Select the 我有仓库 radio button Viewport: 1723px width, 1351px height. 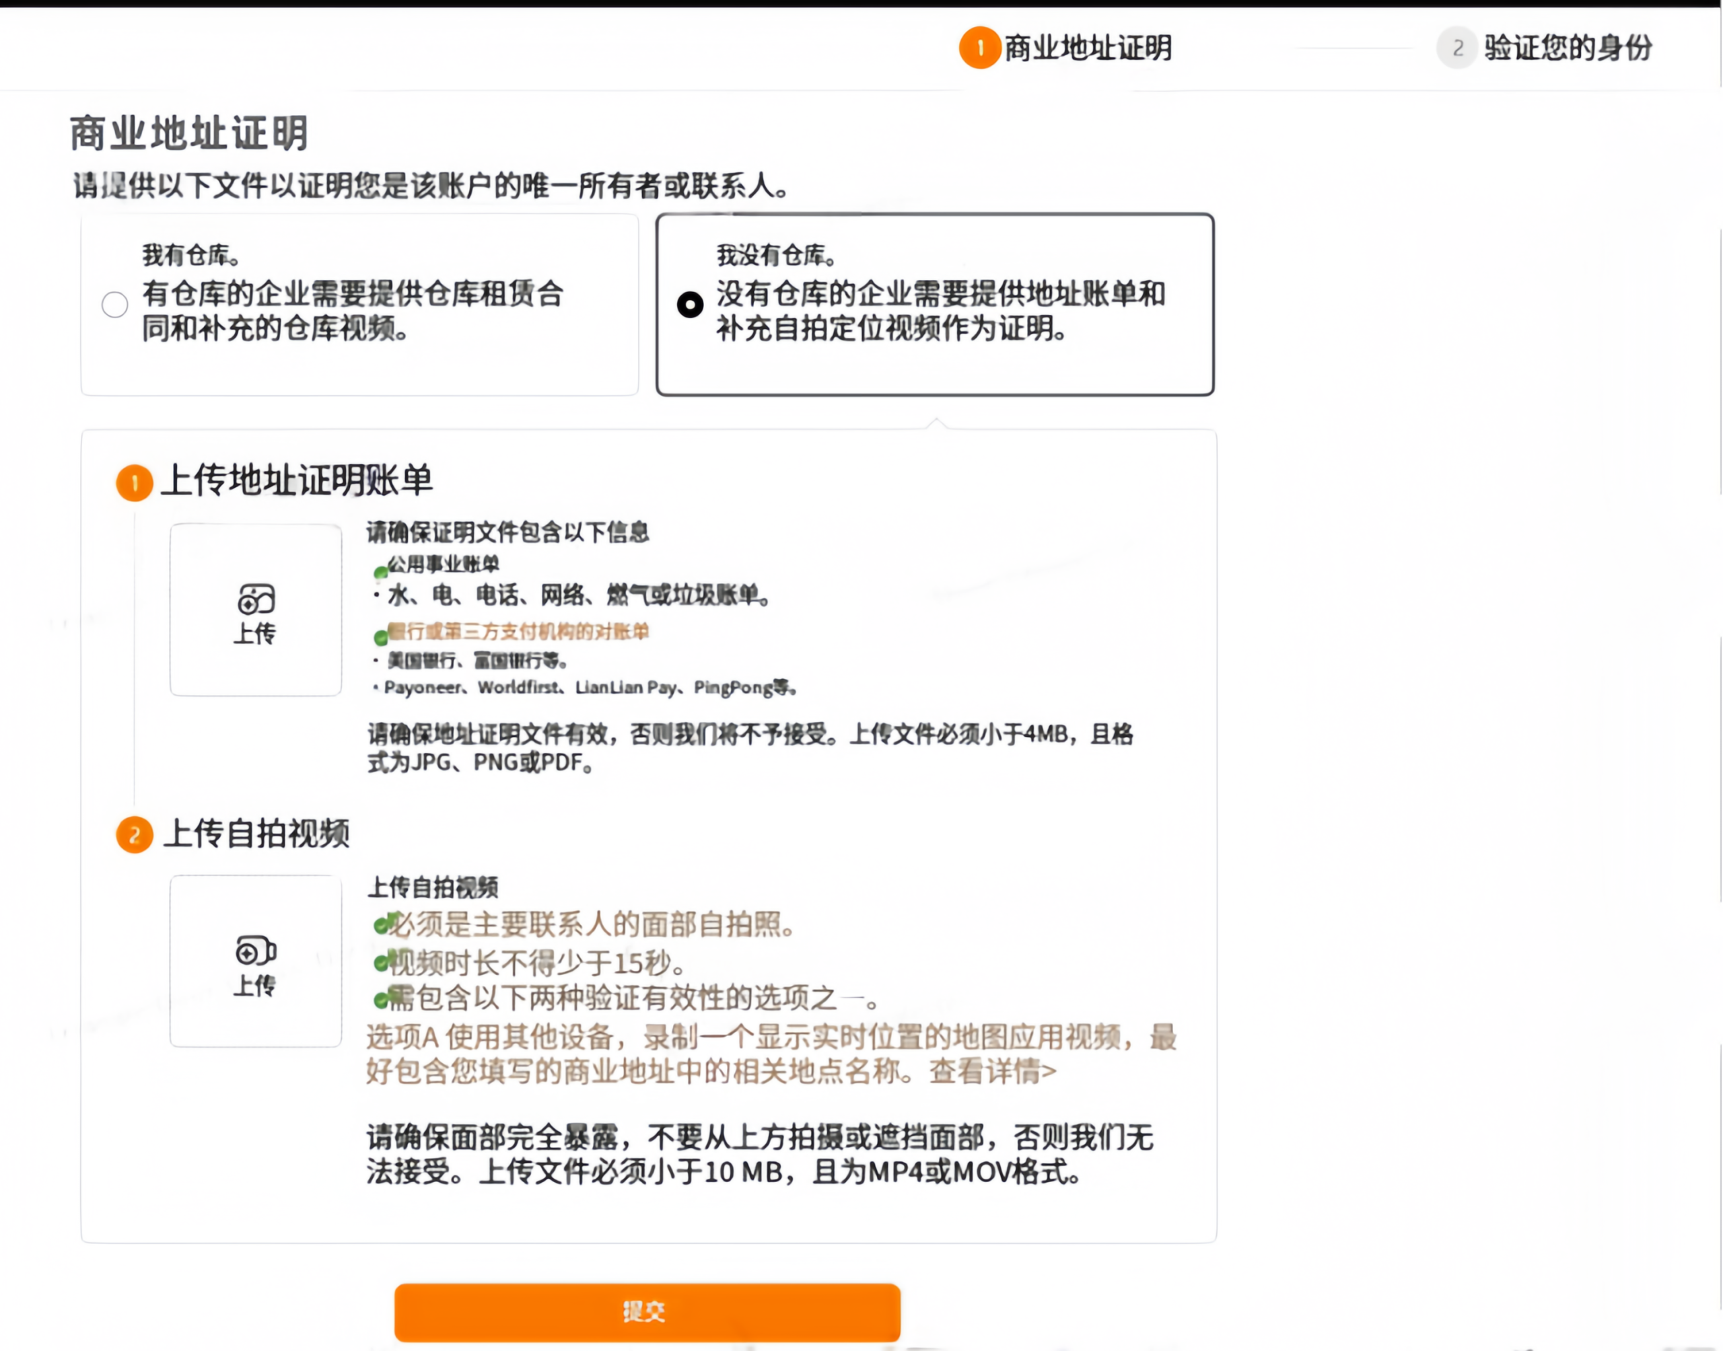pyautogui.click(x=114, y=305)
